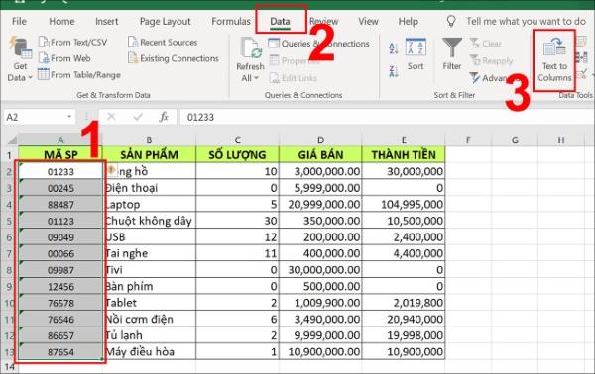The width and height of the screenshot is (595, 374).
Task: Sort column A to Z ascending
Action: tap(393, 48)
